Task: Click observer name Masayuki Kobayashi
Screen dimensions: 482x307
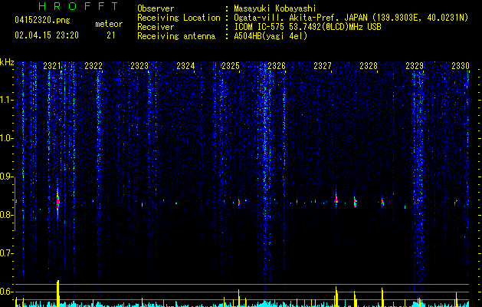Action: coord(275,8)
